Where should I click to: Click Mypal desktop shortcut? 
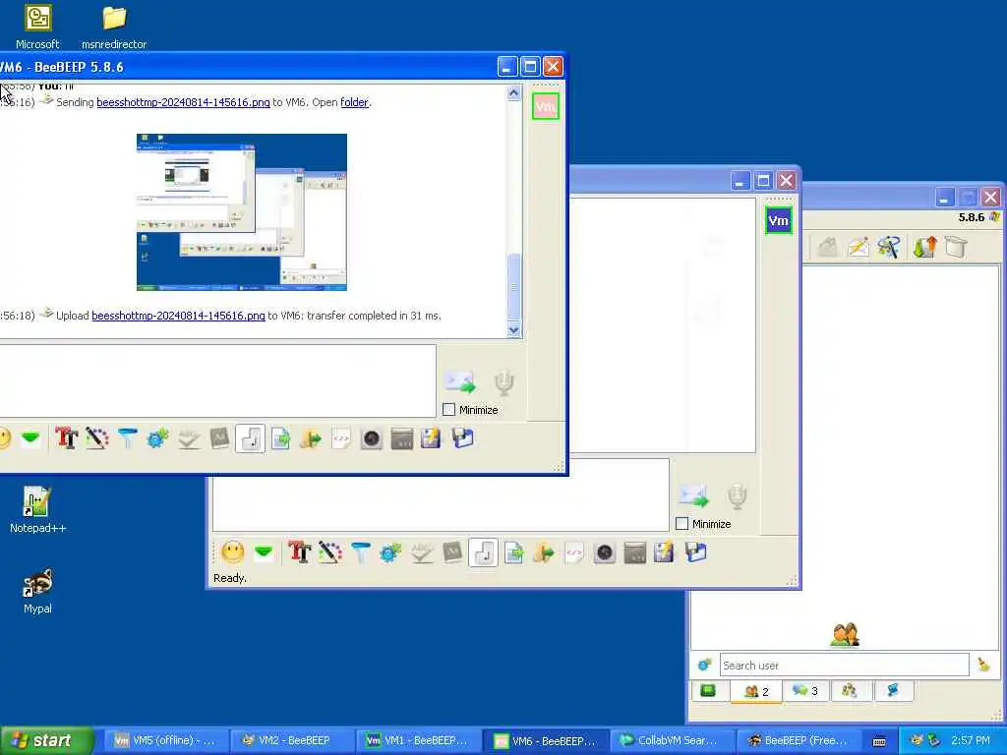coord(37,591)
